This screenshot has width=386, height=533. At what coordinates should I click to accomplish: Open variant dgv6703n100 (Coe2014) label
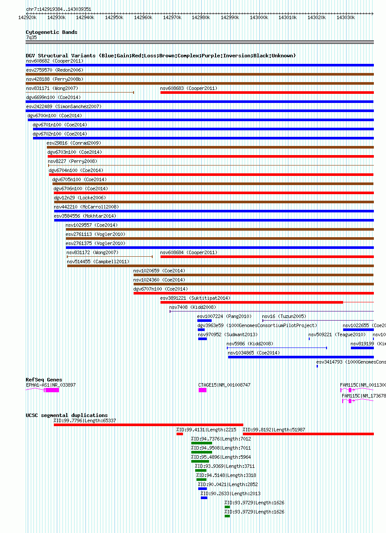(75, 152)
